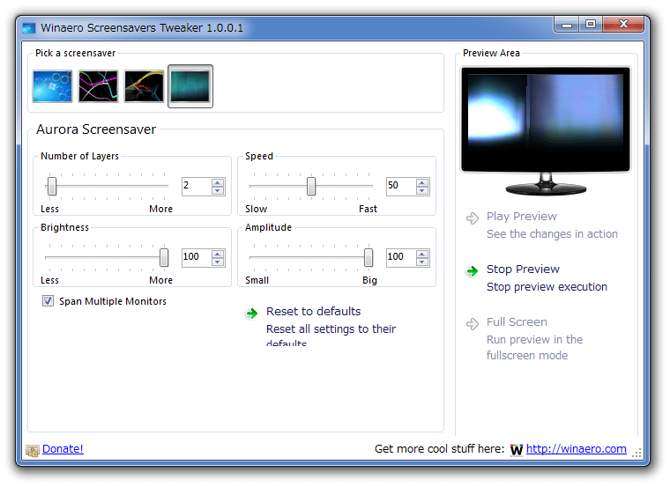
Task: Increase Brightness with the up spinner arrow
Action: point(218,254)
